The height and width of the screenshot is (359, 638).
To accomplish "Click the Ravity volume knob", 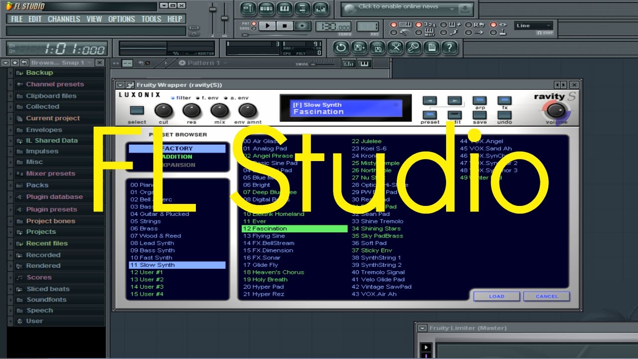I will tap(556, 110).
